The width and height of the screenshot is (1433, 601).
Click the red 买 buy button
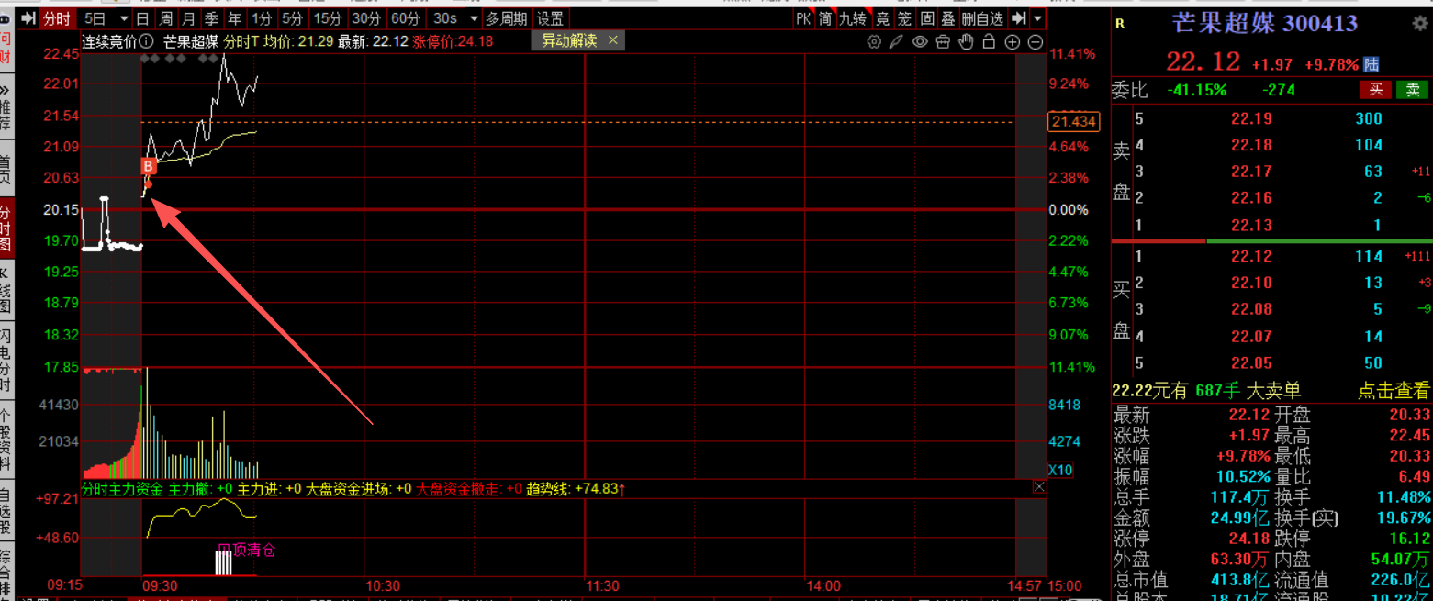tap(1375, 89)
